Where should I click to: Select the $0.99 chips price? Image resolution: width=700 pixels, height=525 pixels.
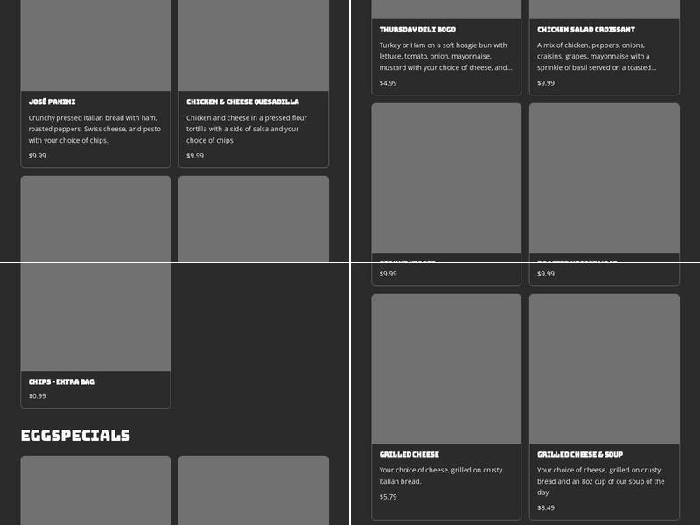pyautogui.click(x=38, y=396)
